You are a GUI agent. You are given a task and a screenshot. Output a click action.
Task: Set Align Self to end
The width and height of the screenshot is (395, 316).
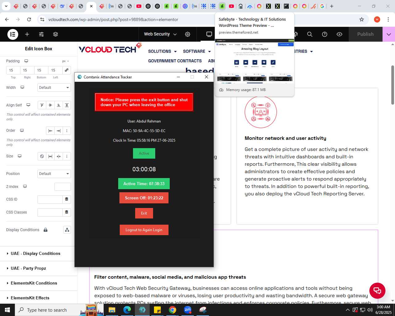pos(59,105)
